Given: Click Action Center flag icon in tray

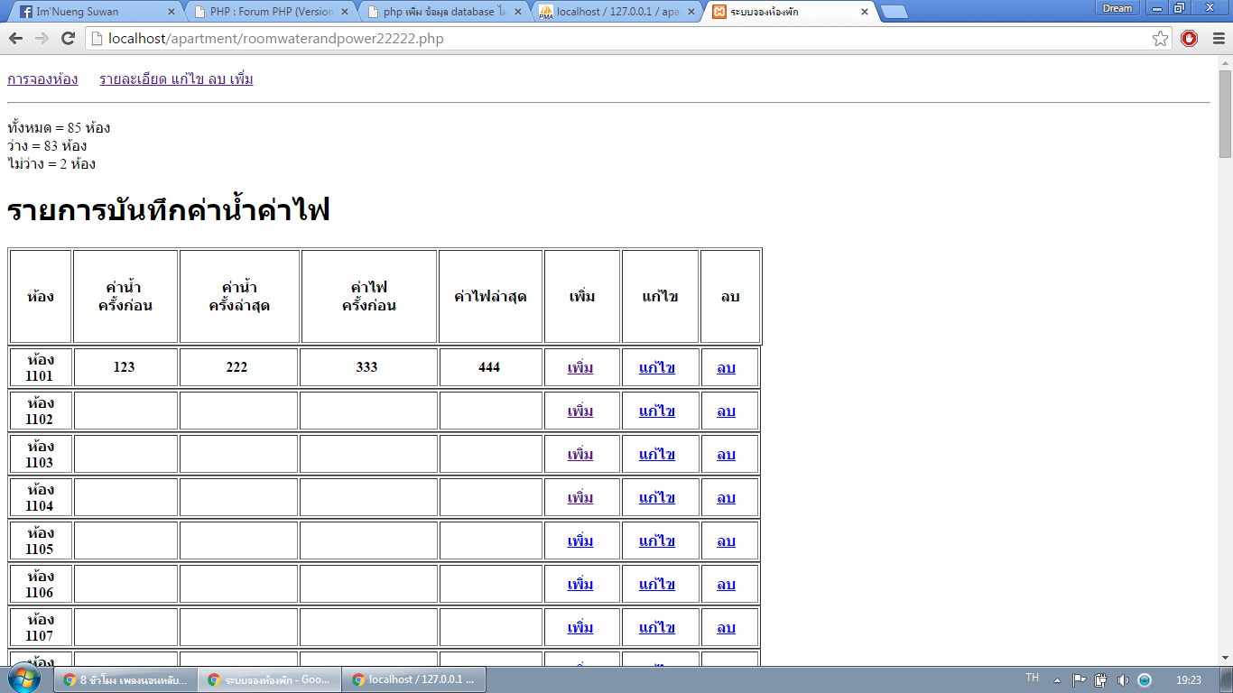Looking at the screenshot, I should coord(1080,679).
